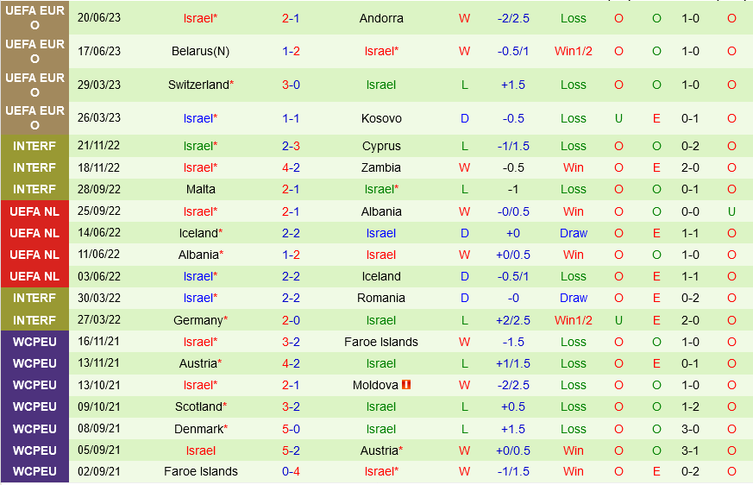Select the Kosovo team link
This screenshot has width=753, height=485.
click(x=381, y=118)
